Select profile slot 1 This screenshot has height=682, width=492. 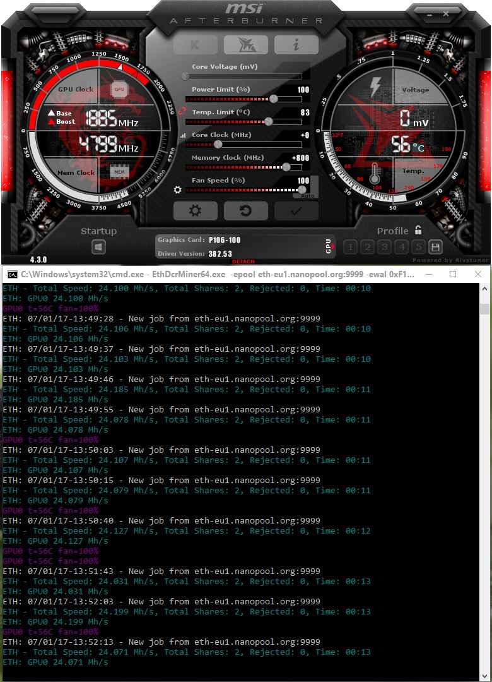[350, 248]
